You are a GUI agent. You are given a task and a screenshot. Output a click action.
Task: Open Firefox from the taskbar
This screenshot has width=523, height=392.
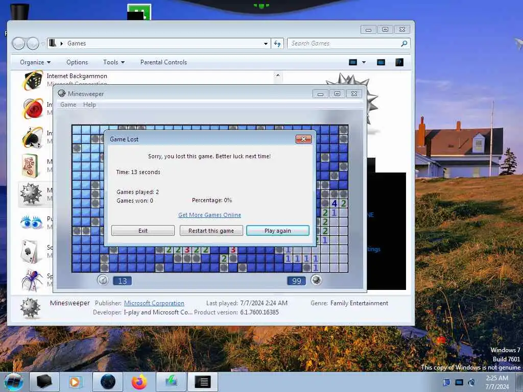pyautogui.click(x=139, y=382)
